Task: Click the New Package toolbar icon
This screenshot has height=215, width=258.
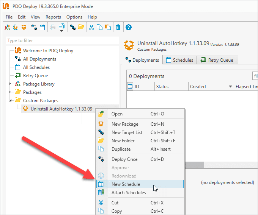Action: click(x=24, y=27)
